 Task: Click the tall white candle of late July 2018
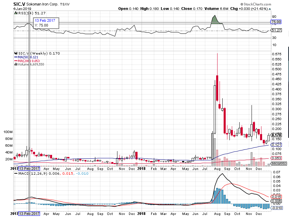pos(215,110)
